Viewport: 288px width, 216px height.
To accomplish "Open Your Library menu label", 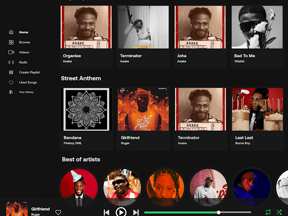I will 26,92.
